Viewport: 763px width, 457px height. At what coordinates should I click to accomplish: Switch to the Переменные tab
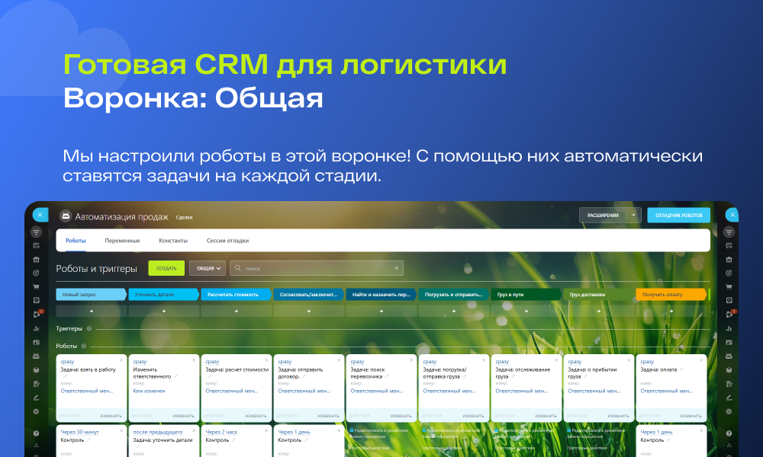tap(122, 241)
